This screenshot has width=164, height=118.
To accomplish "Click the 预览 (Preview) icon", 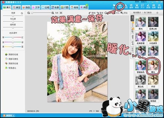I will (124, 13).
